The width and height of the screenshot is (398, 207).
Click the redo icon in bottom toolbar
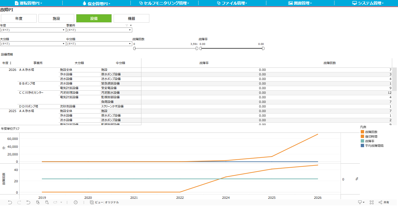19,202
